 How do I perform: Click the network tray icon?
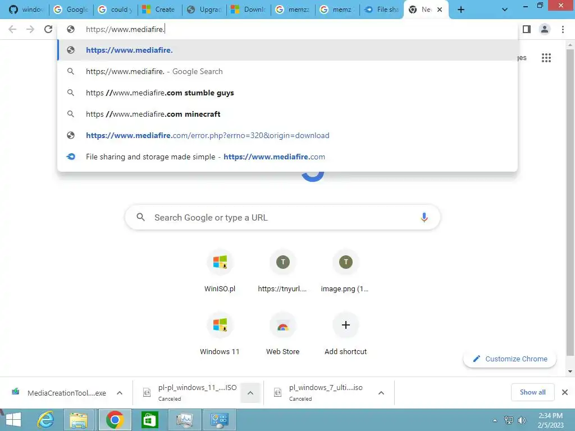point(509,420)
